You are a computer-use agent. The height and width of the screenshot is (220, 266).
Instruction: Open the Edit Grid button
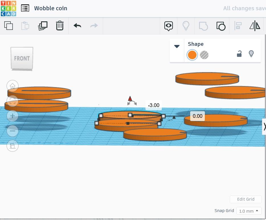pyautogui.click(x=246, y=199)
